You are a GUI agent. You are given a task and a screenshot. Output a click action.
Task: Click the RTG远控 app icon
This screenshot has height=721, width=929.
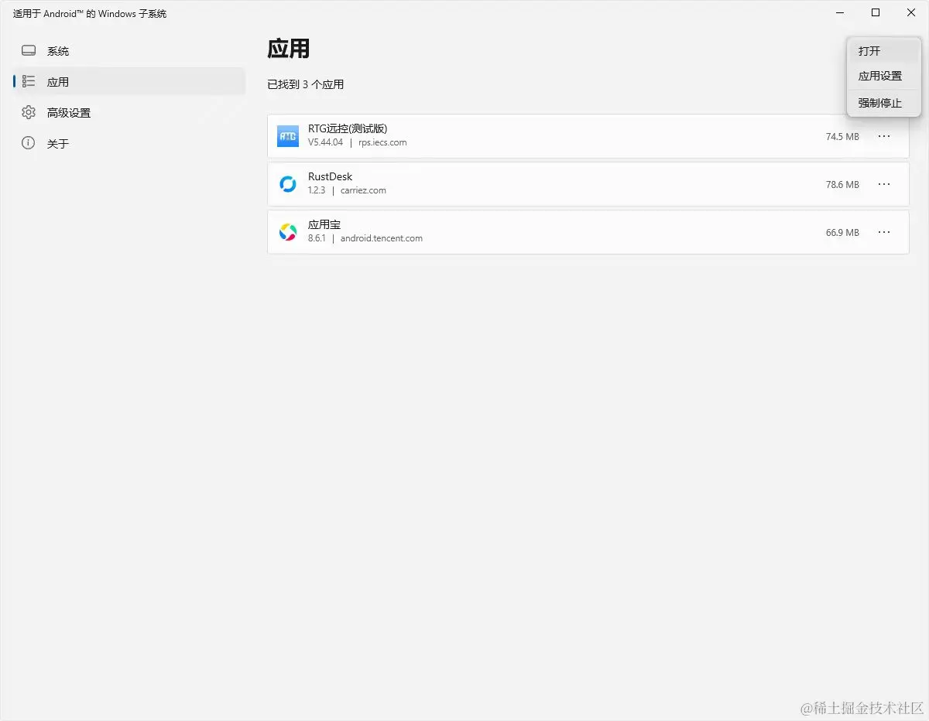pyautogui.click(x=288, y=136)
